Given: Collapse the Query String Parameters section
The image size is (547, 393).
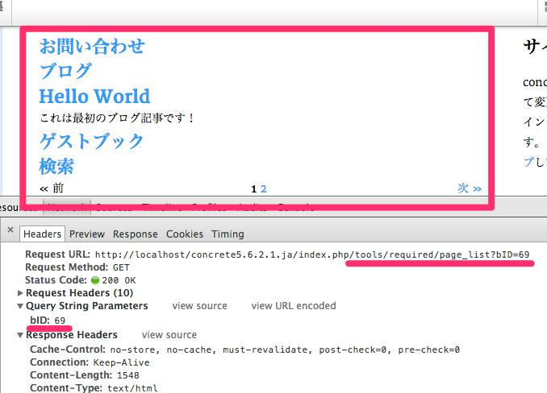Looking at the screenshot, I should pyautogui.click(x=21, y=306).
